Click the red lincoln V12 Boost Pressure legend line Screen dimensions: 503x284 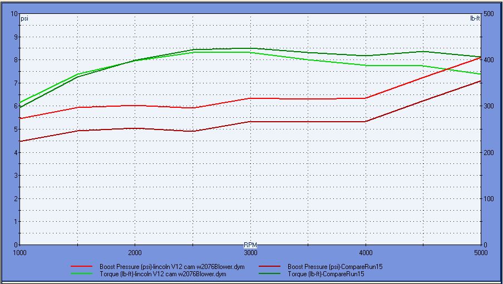(81, 267)
